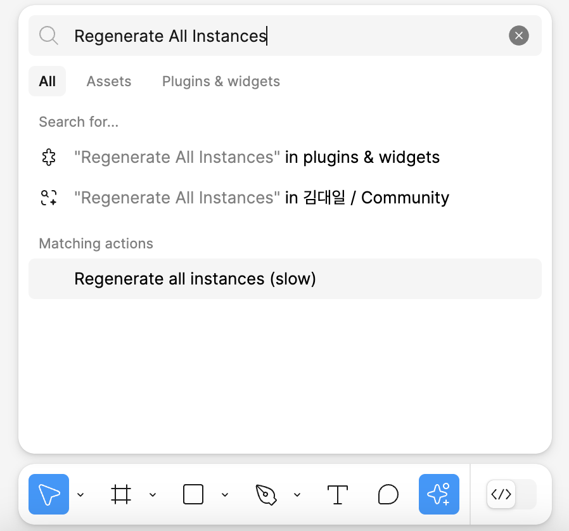The height and width of the screenshot is (531, 569).
Task: Select the Frame tool
Action: pyautogui.click(x=121, y=494)
